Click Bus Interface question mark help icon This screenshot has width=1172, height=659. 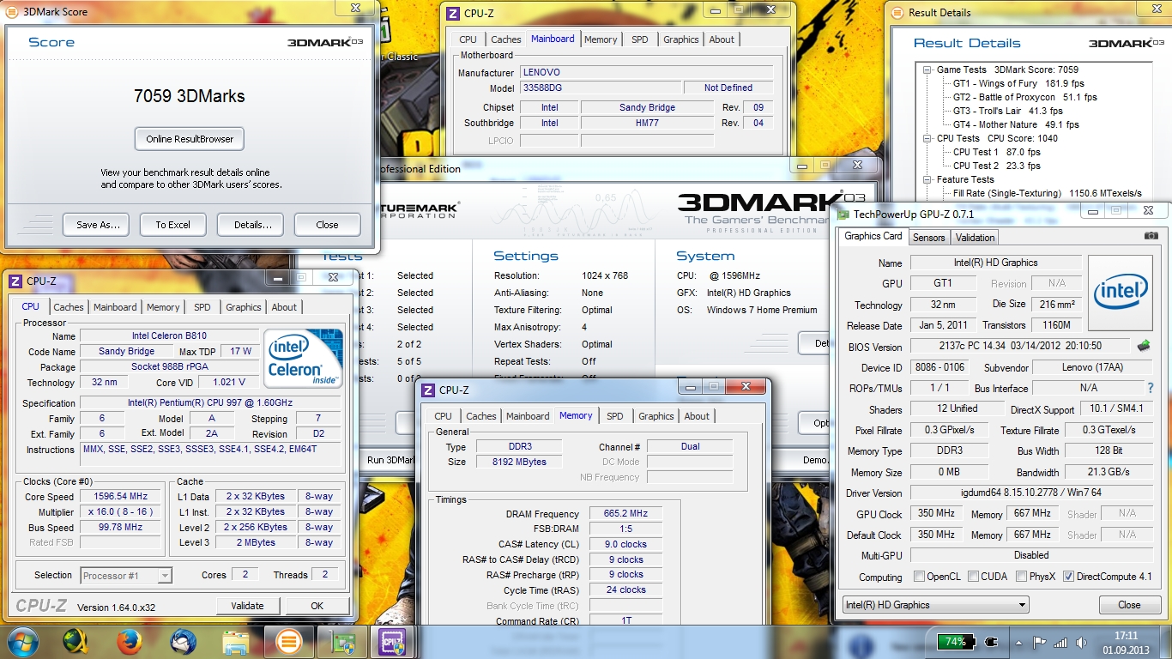point(1151,388)
